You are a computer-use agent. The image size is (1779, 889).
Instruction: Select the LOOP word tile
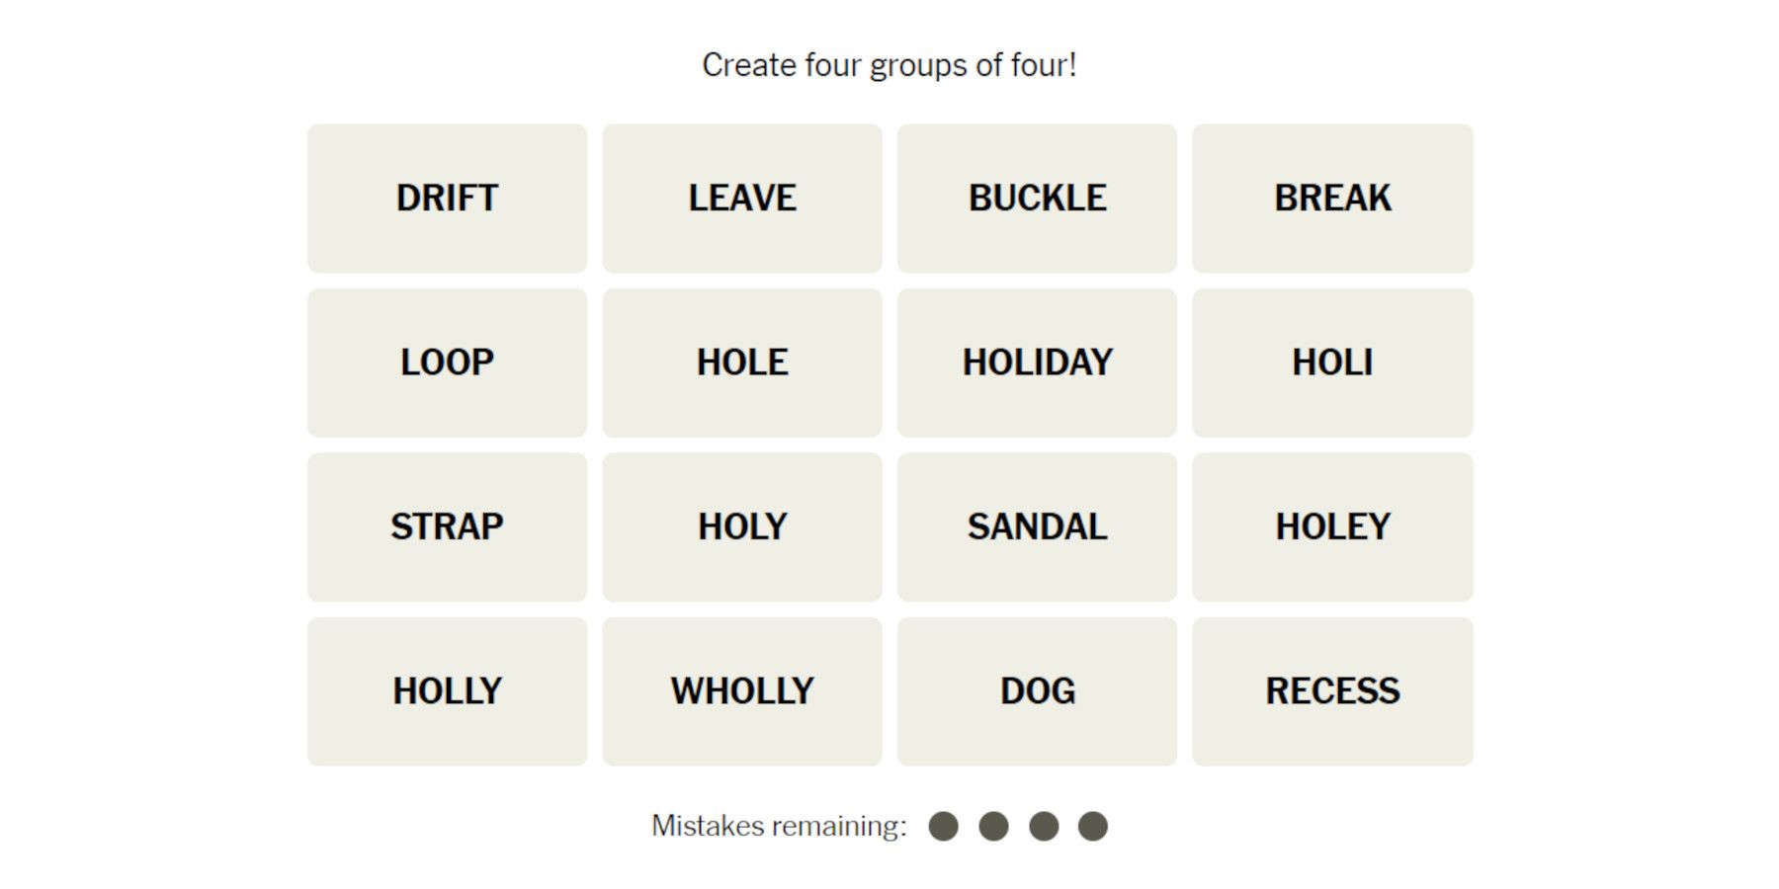point(447,363)
